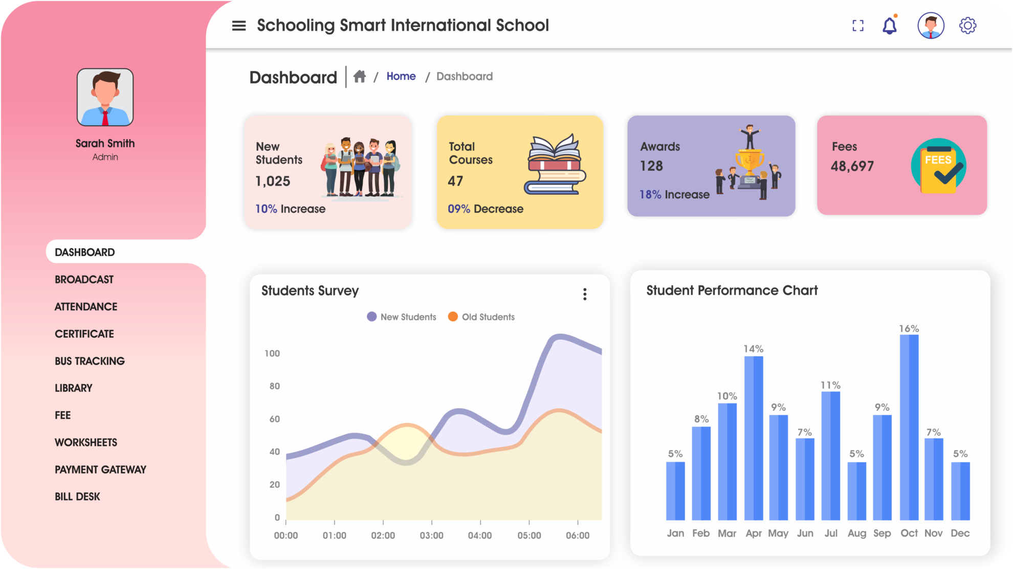Open BILL DESK sidebar item
The height and width of the screenshot is (569, 1013).
(77, 496)
